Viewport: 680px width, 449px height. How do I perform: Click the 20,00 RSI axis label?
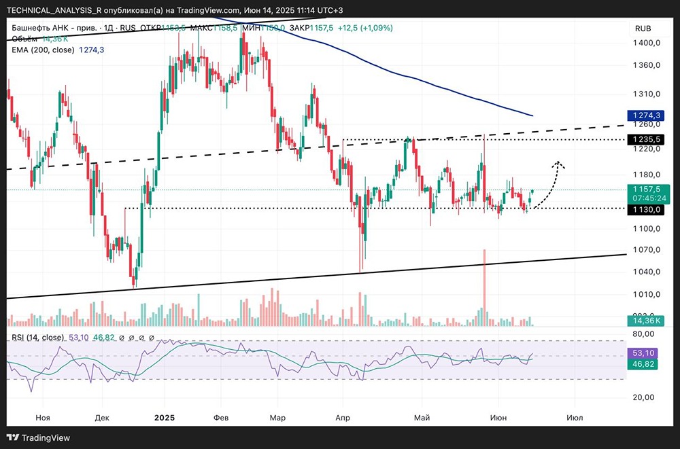click(643, 397)
